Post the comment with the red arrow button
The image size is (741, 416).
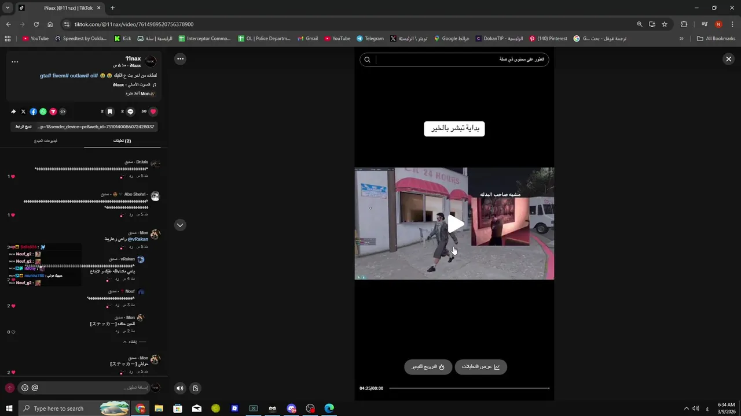coord(9,388)
